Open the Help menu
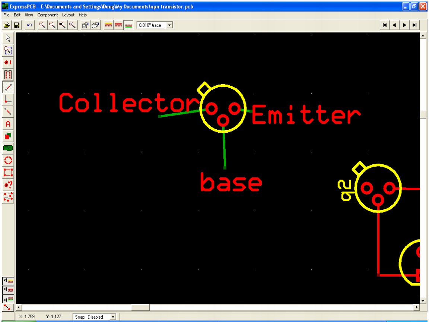429x322 pixels. point(83,15)
